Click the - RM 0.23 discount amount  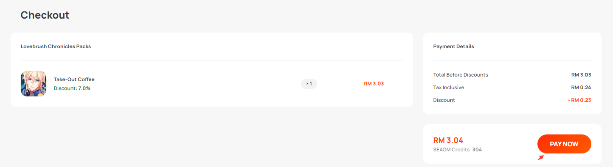(x=579, y=100)
